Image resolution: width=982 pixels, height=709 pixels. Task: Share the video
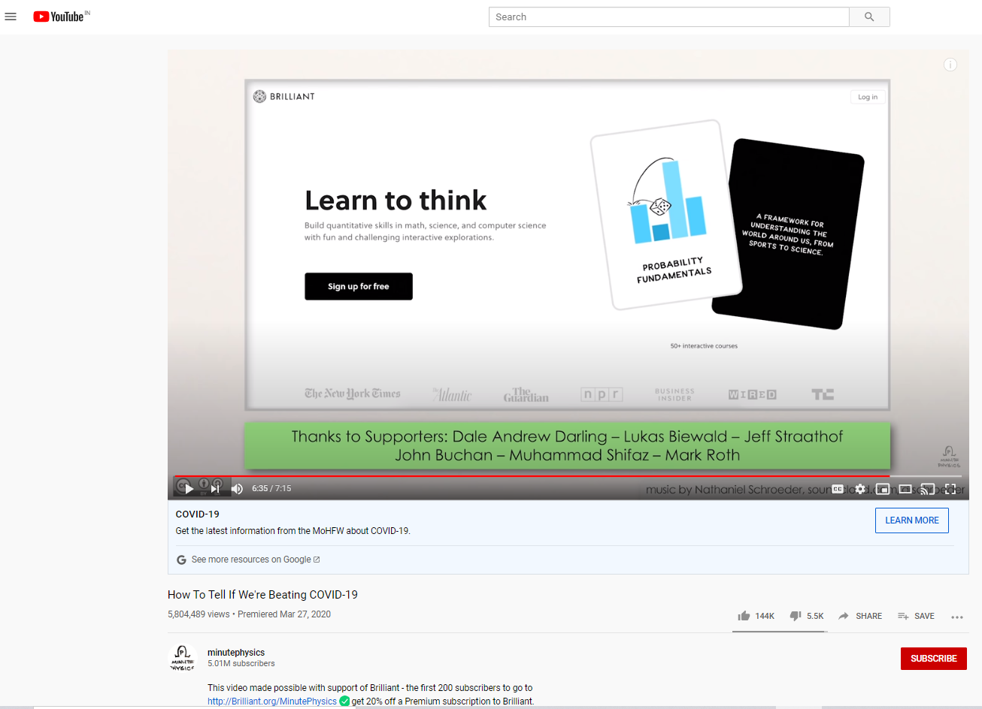point(860,616)
